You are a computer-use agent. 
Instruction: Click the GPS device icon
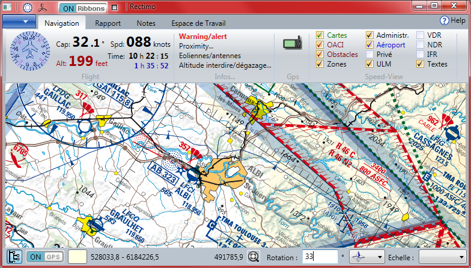[292, 43]
